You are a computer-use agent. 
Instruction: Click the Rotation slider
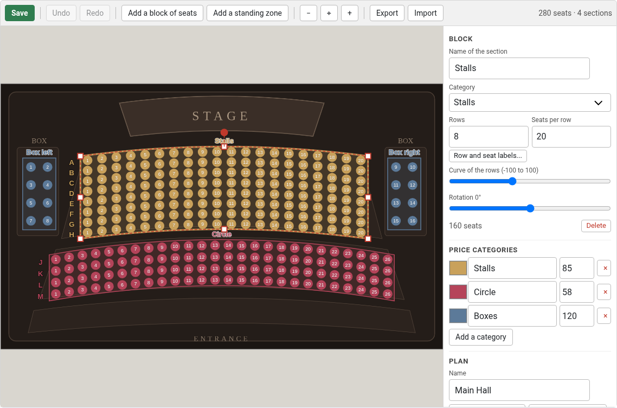click(530, 208)
